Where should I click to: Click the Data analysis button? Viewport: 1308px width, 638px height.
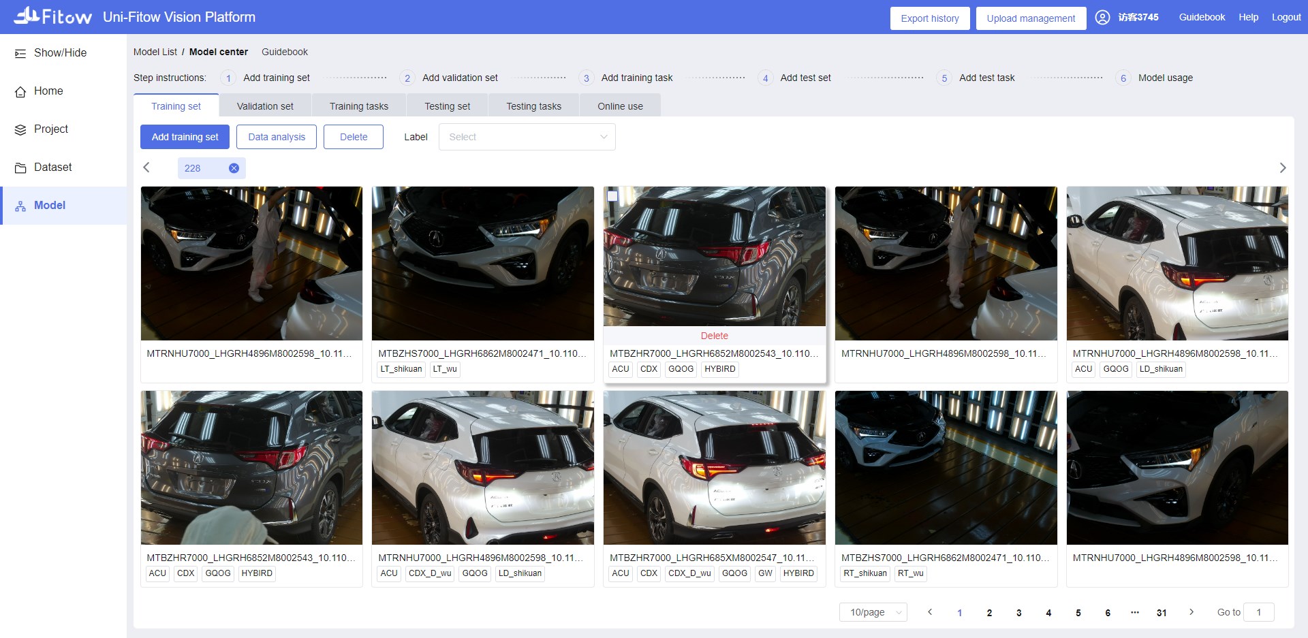(x=277, y=137)
